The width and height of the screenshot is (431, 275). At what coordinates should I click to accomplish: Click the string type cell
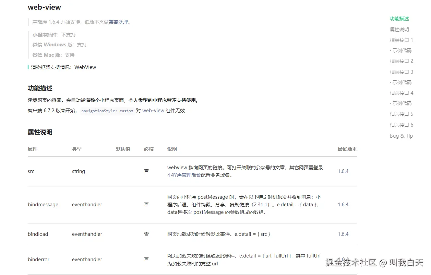coord(79,171)
